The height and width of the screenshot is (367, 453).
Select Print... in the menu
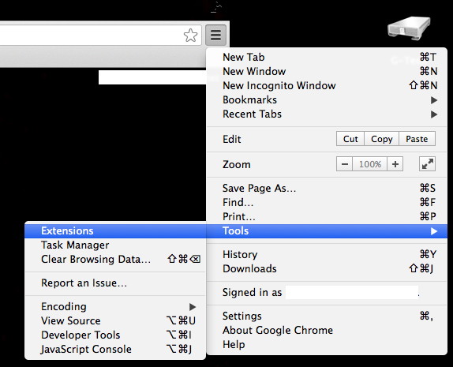(x=327, y=216)
